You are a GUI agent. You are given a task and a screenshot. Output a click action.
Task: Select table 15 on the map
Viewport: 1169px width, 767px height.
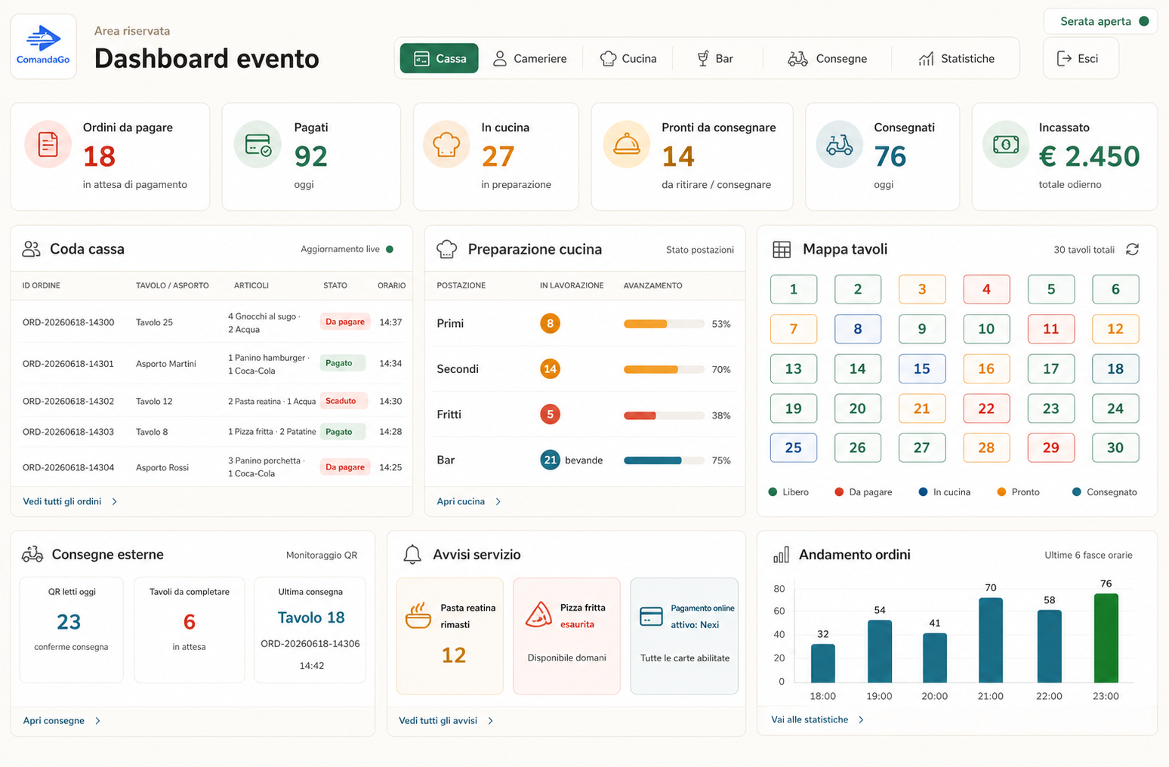[922, 368]
